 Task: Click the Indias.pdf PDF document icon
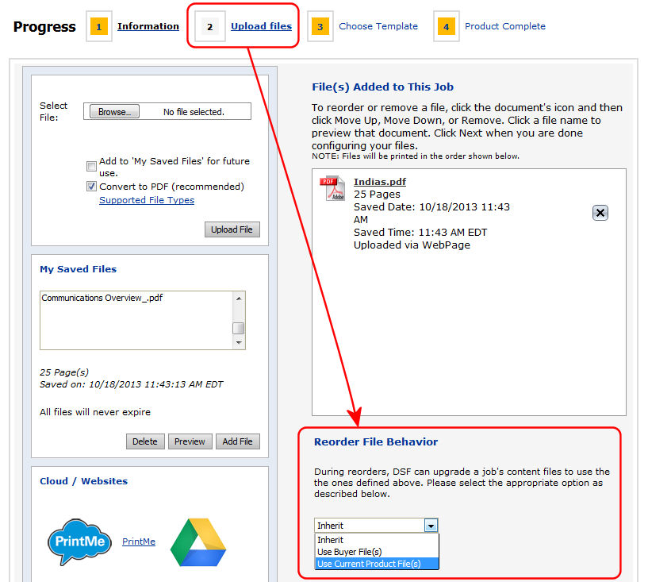[332, 190]
